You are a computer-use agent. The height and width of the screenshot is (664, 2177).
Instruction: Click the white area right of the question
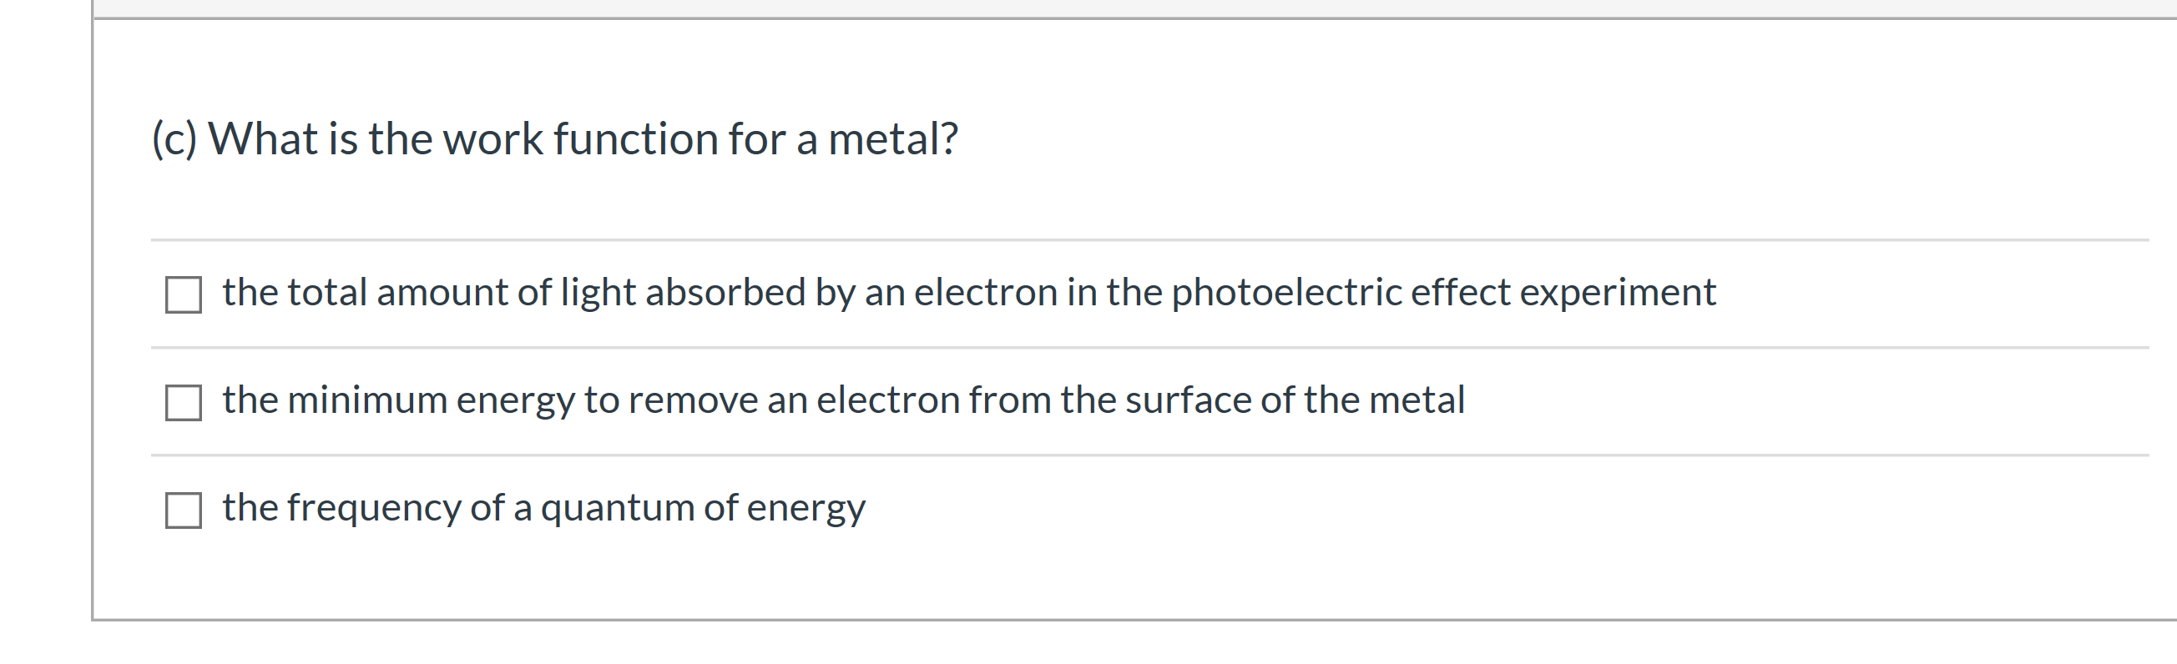[x=1606, y=138]
